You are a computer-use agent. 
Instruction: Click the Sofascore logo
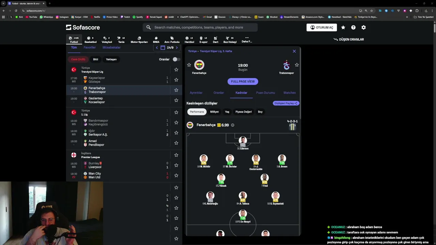(83, 27)
